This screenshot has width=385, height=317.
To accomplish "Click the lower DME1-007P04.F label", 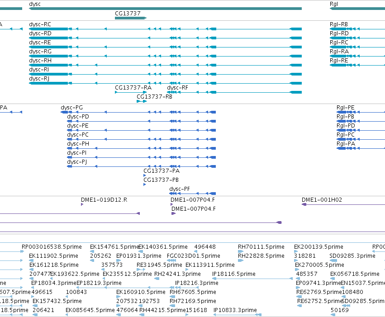I will click(194, 209).
